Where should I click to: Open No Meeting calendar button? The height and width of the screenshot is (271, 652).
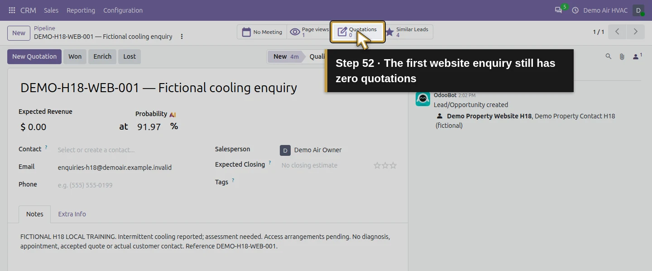pos(262,32)
